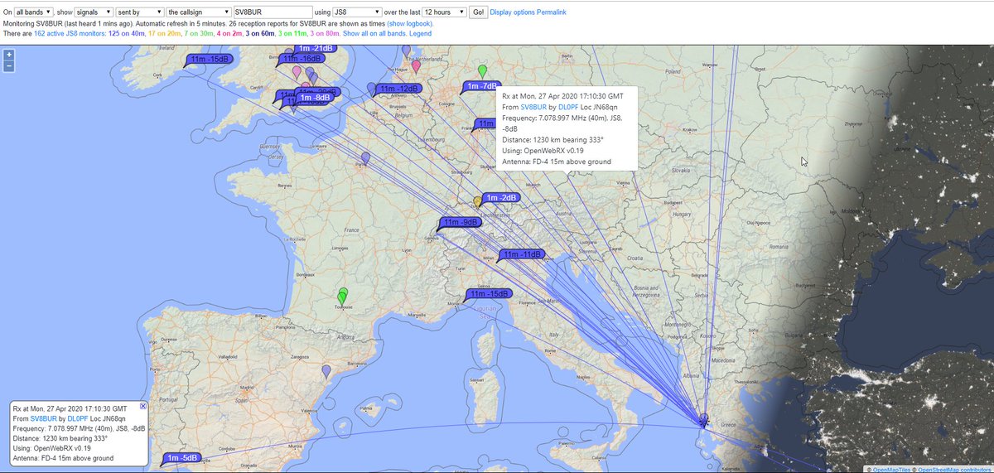Open the Legend link
Viewport: 994px width, 473px height.
[x=419, y=33]
